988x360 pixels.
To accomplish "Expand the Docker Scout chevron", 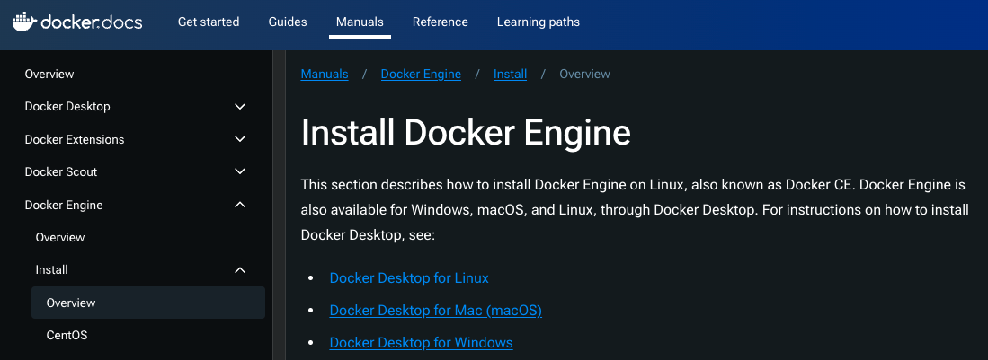I will coord(239,171).
